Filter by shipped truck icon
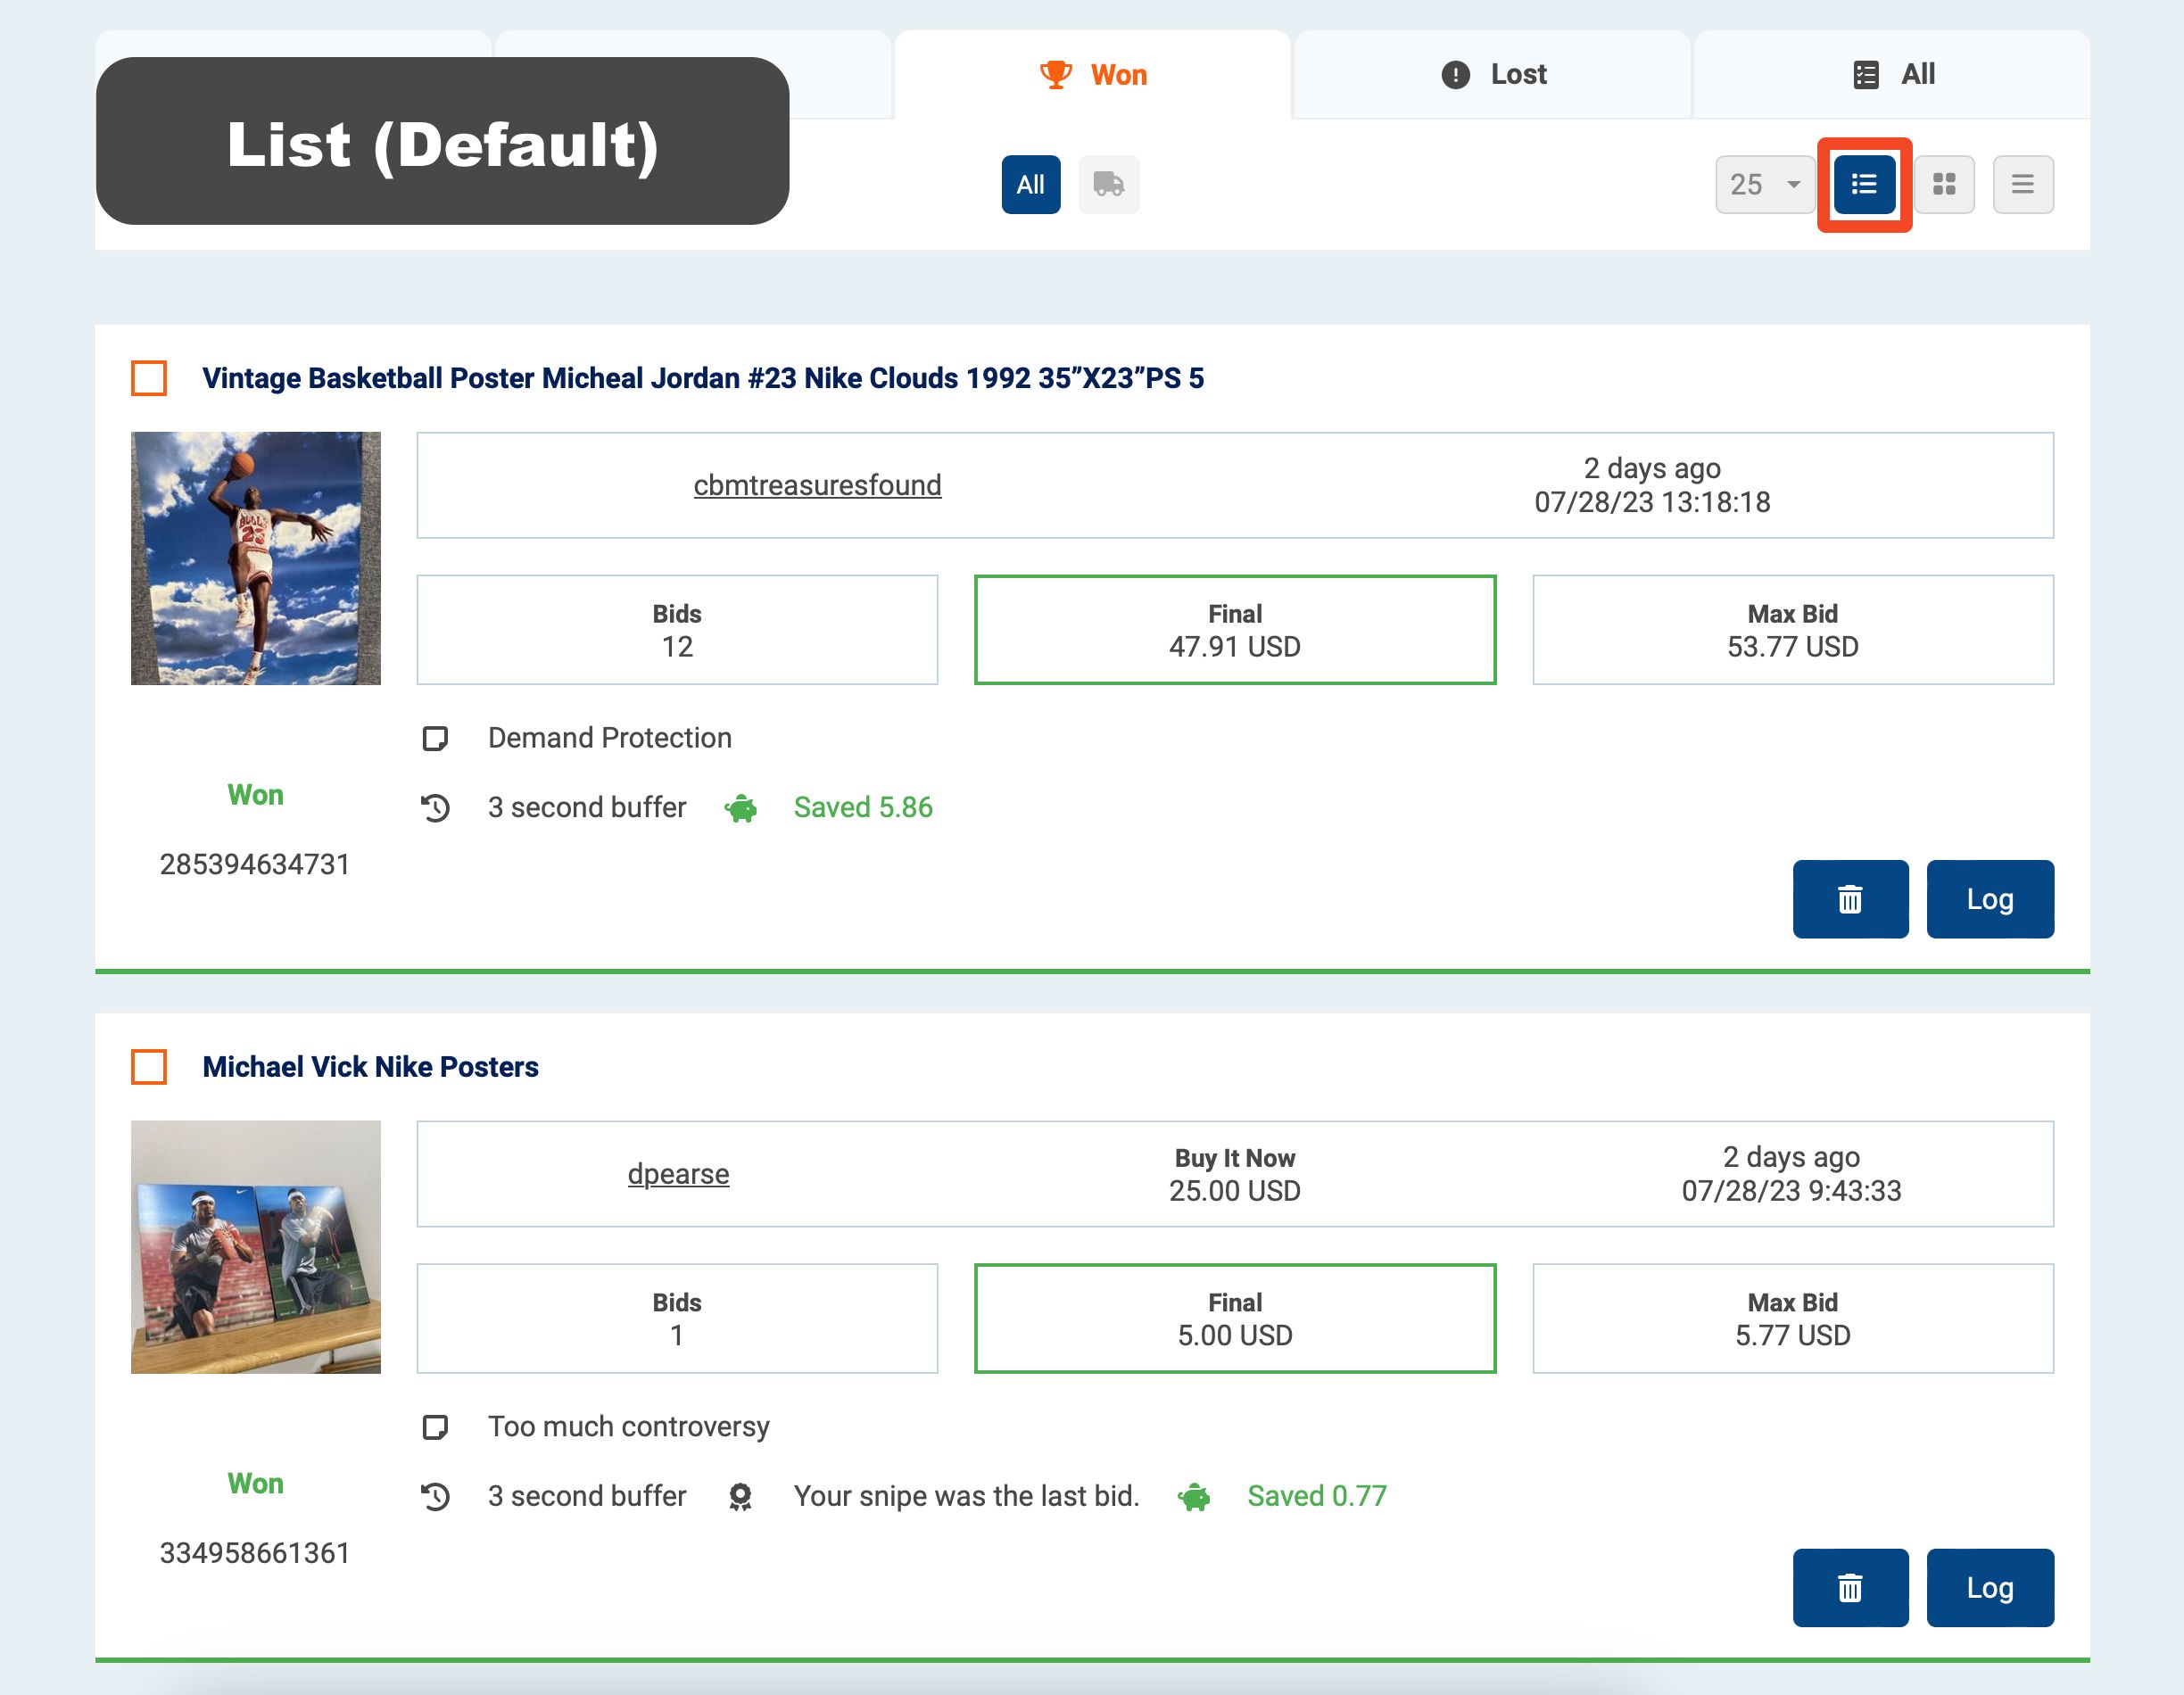This screenshot has height=1695, width=2184. click(1108, 185)
